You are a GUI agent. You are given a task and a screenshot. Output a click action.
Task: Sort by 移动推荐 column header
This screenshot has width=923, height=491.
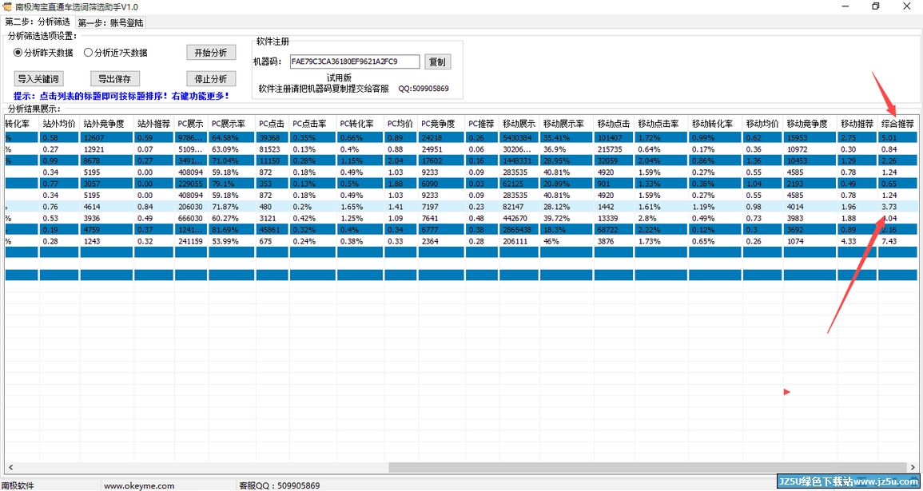[857, 124]
